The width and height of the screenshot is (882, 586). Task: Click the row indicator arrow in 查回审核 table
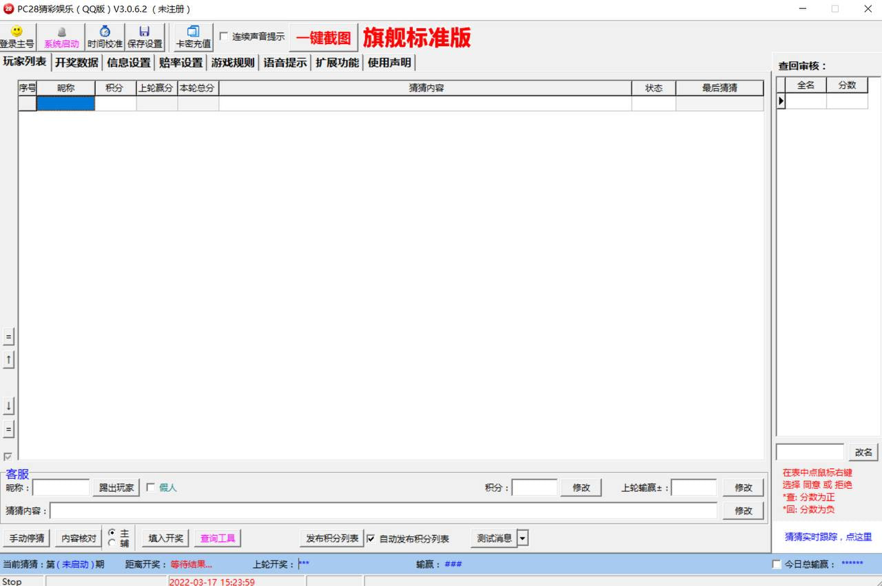[x=781, y=101]
